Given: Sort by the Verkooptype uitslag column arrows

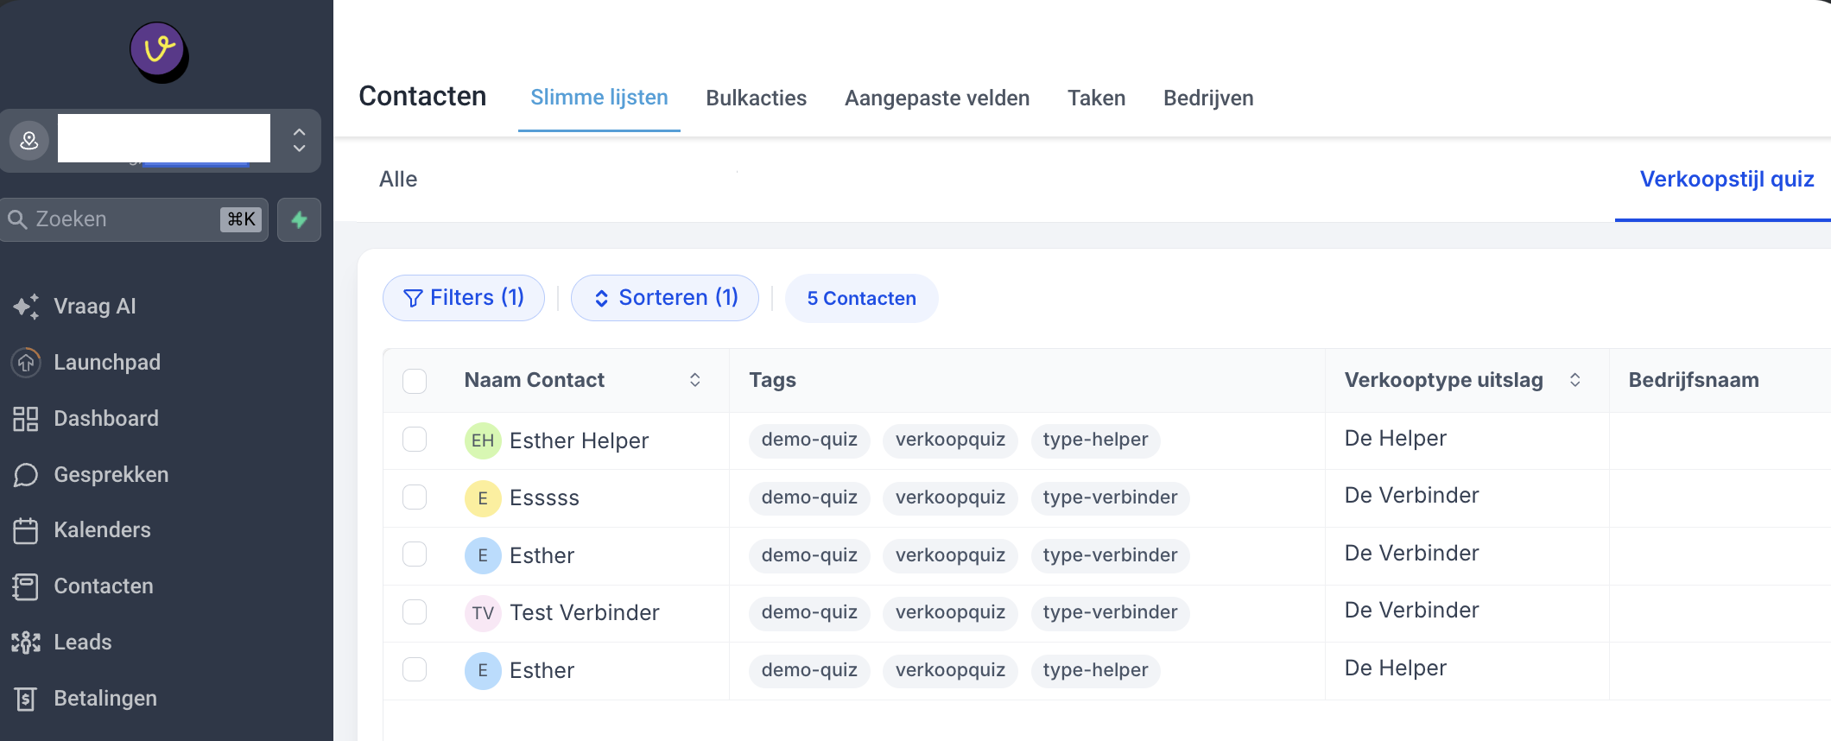Looking at the screenshot, I should [1574, 380].
